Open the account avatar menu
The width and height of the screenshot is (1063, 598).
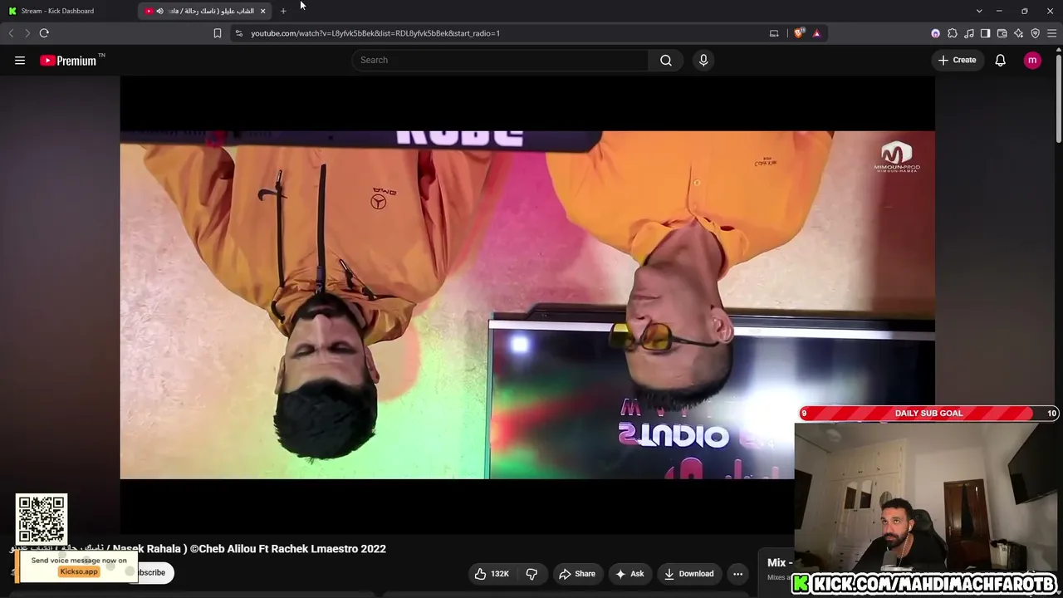point(1032,60)
